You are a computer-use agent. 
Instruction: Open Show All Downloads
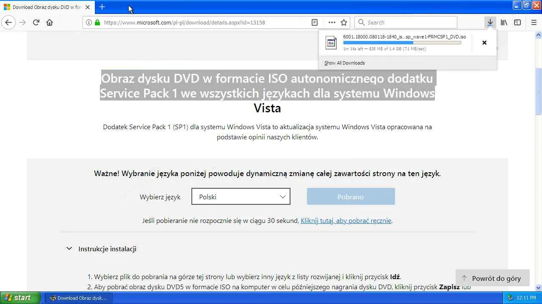pyautogui.click(x=344, y=63)
